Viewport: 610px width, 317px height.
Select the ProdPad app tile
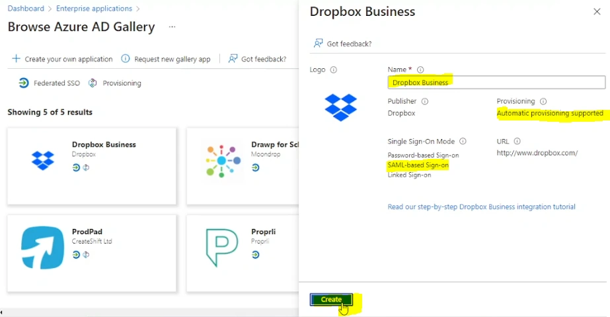(x=92, y=253)
